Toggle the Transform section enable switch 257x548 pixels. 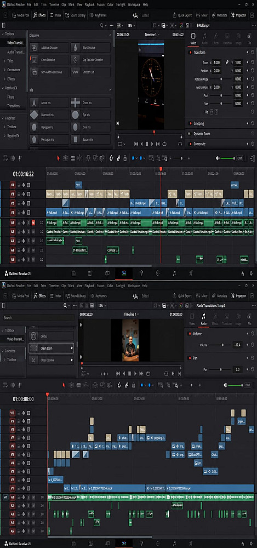point(190,53)
